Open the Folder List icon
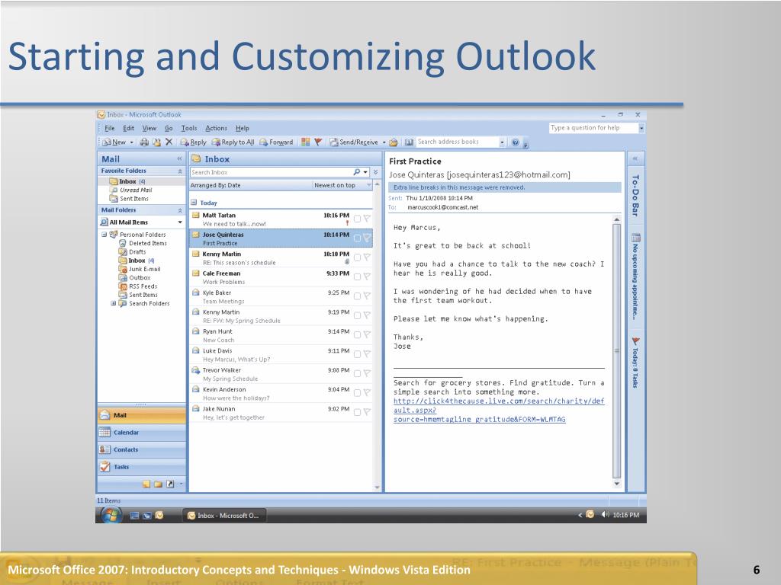The height and width of the screenshot is (585, 781). (158, 484)
